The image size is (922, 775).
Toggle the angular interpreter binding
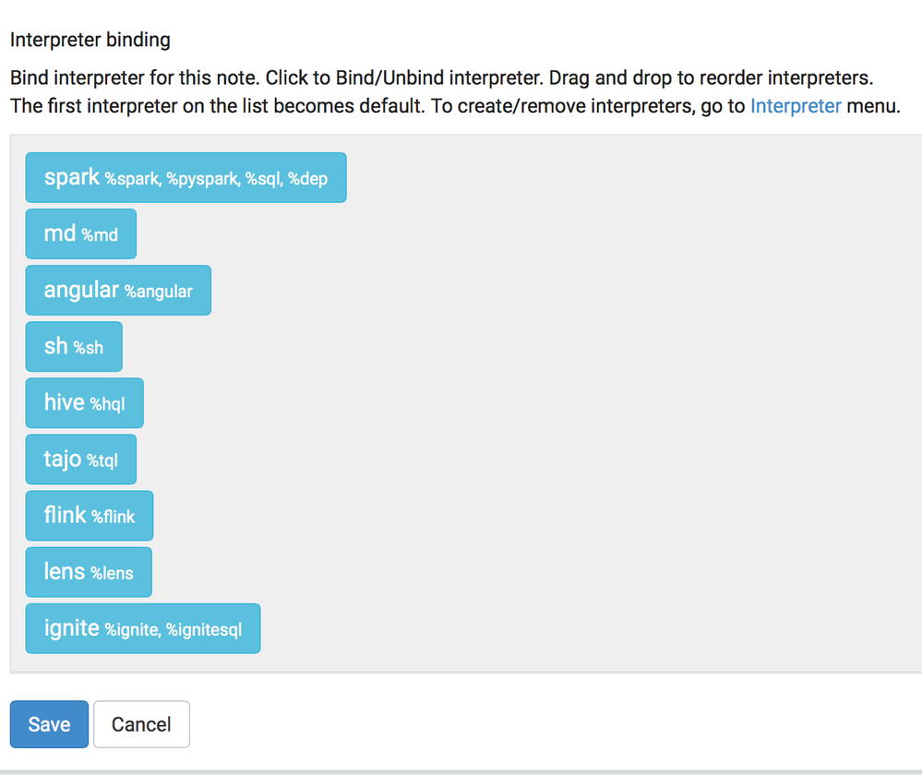coord(117,290)
